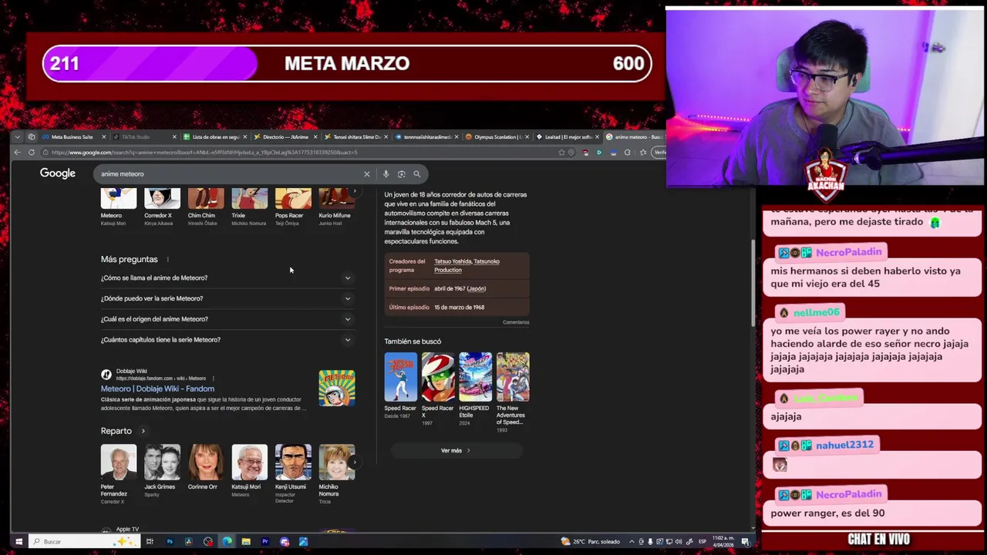The width and height of the screenshot is (987, 555).
Task: Select cast member Michiko Nomura
Action: (x=336, y=474)
